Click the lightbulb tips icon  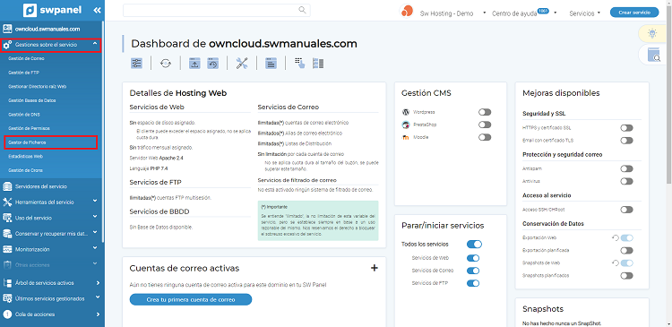coord(652,33)
